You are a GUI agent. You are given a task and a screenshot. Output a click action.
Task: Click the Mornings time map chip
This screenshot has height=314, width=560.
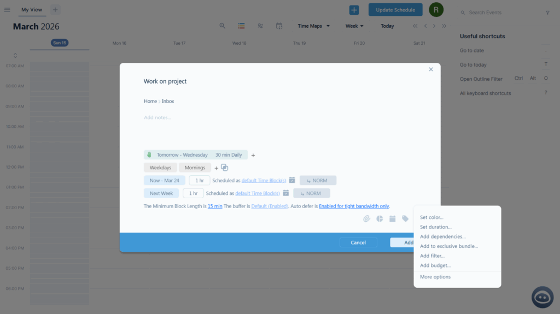(195, 168)
